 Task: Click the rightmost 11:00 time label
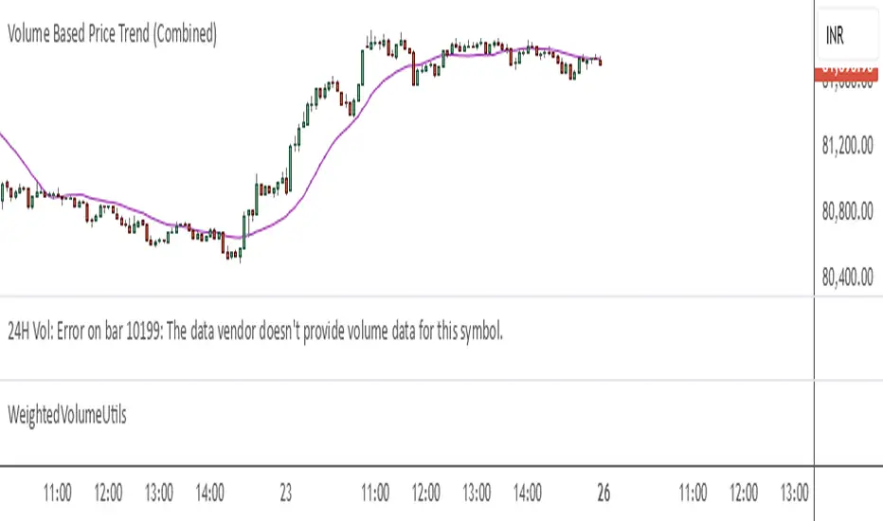(693, 493)
